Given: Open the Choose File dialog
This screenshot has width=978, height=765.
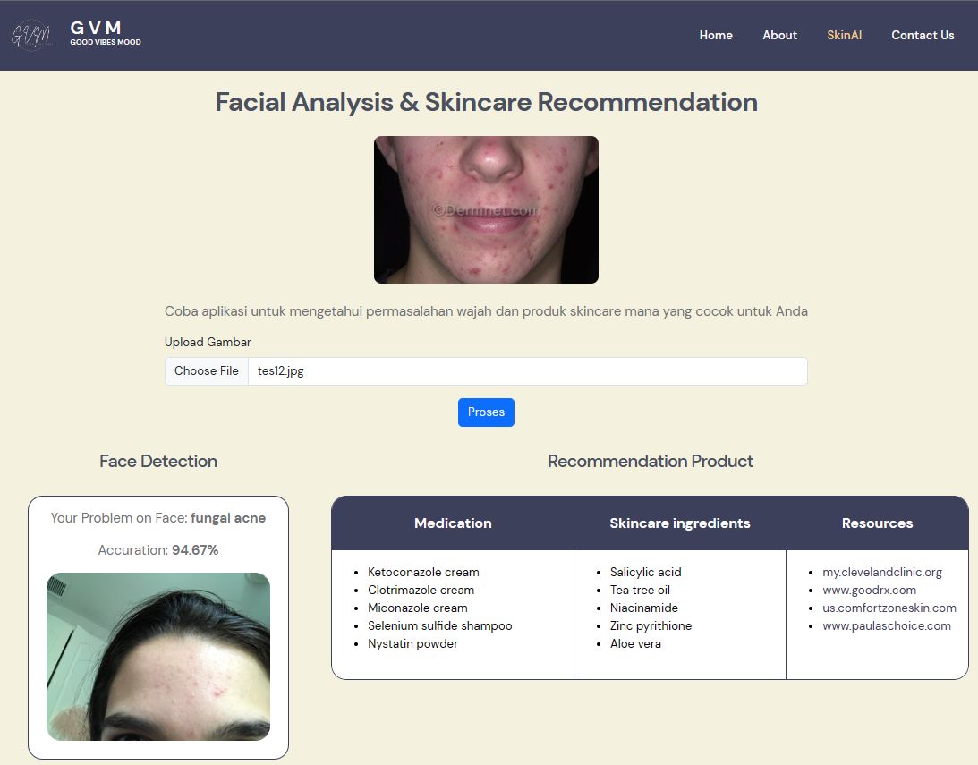Looking at the screenshot, I should point(206,370).
